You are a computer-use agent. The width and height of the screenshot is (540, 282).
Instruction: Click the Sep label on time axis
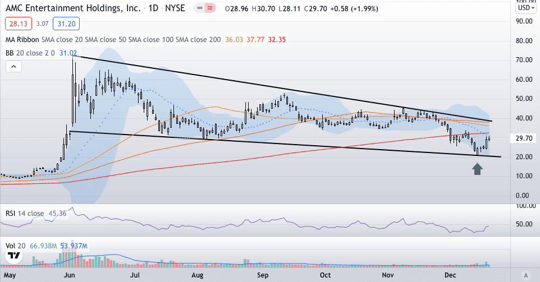(263, 275)
